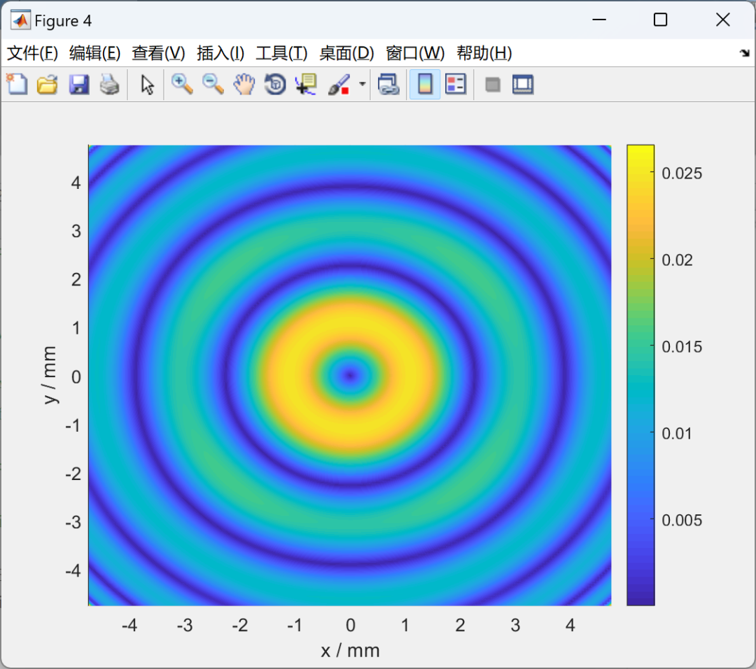Screen dimensions: 756x669
Task: Open the 窗口(W) menu
Action: click(415, 53)
